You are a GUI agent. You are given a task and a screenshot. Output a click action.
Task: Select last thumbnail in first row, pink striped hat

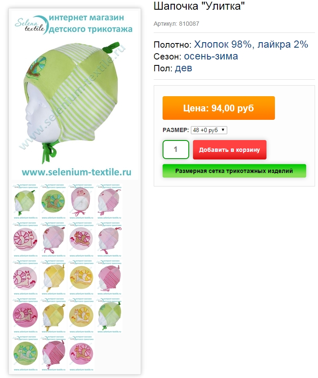[x=109, y=202]
